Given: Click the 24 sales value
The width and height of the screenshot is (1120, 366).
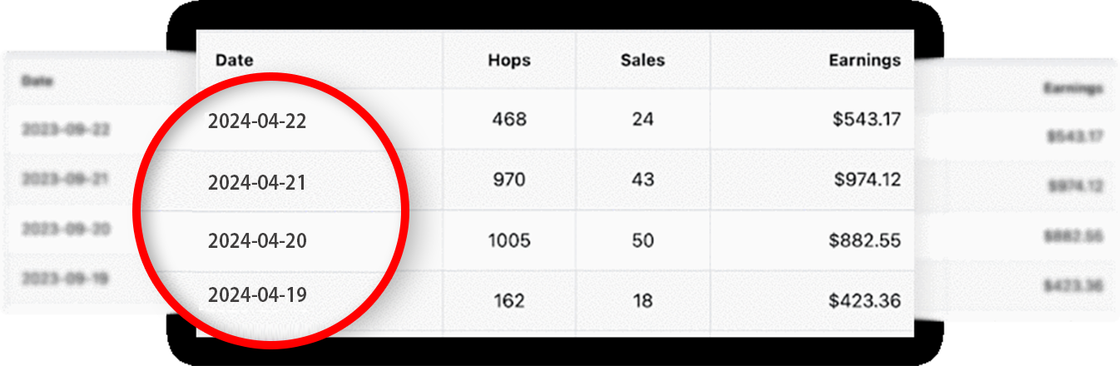Looking at the screenshot, I should [642, 120].
